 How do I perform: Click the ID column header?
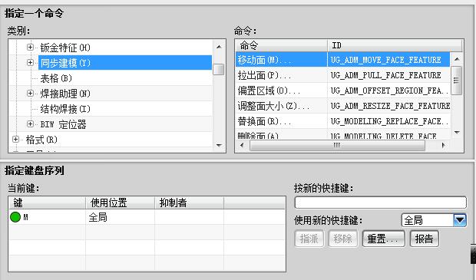[395, 45]
